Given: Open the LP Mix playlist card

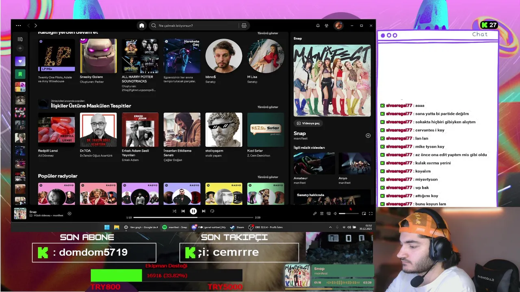Looking at the screenshot, I should click(x=56, y=61).
